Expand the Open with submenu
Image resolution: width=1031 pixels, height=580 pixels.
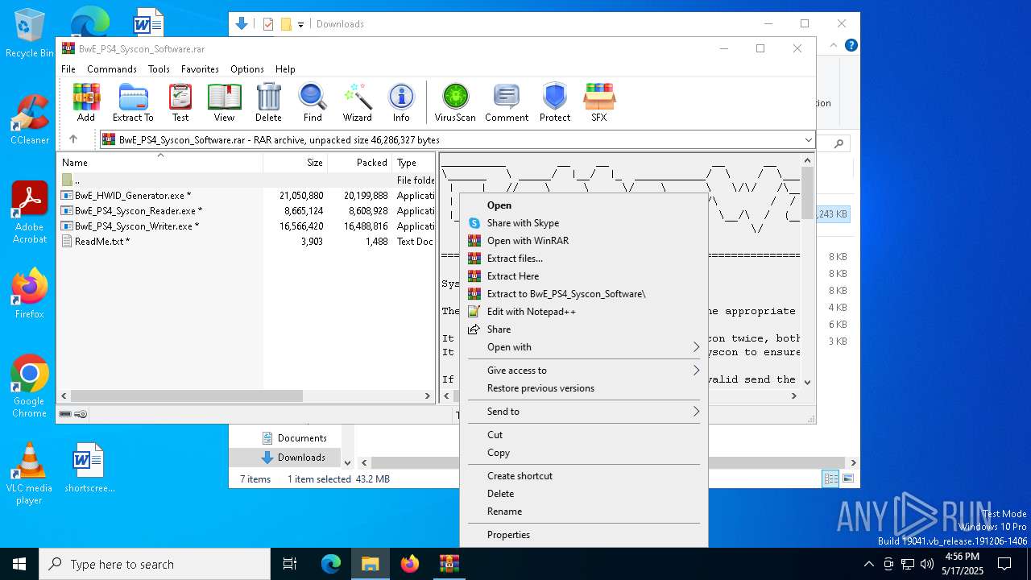click(697, 347)
